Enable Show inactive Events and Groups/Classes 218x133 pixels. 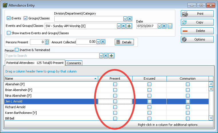pyautogui.click(x=9, y=33)
